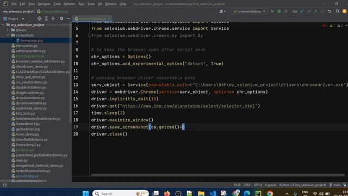Open Microsoft Edge from taskbar
This screenshot has width=348, height=196.
(x=247, y=193)
